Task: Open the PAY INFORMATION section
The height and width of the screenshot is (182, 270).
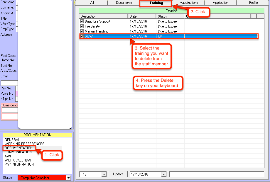Action: pyautogui.click(x=19, y=164)
